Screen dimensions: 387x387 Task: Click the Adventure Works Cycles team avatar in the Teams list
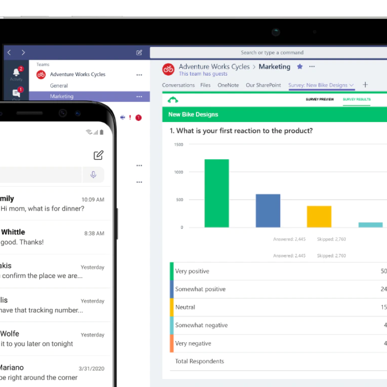click(41, 75)
